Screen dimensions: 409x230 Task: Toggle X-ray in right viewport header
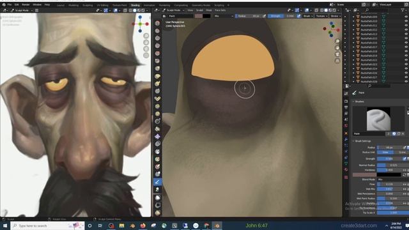pos(316,10)
